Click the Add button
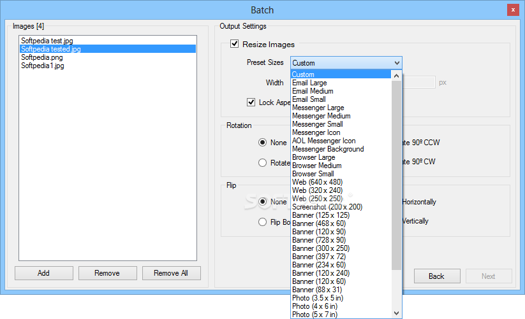 (43, 273)
